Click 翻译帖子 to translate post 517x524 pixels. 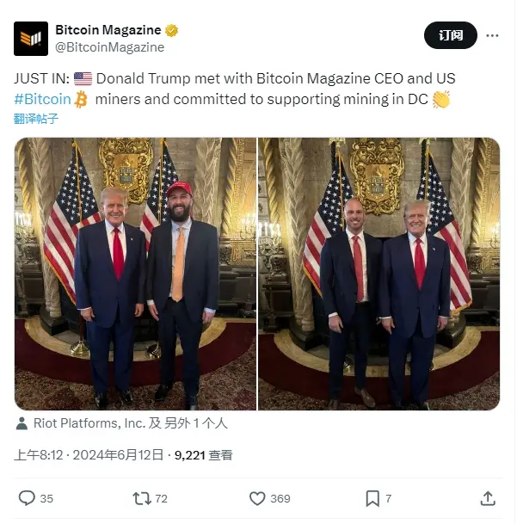tap(36, 119)
